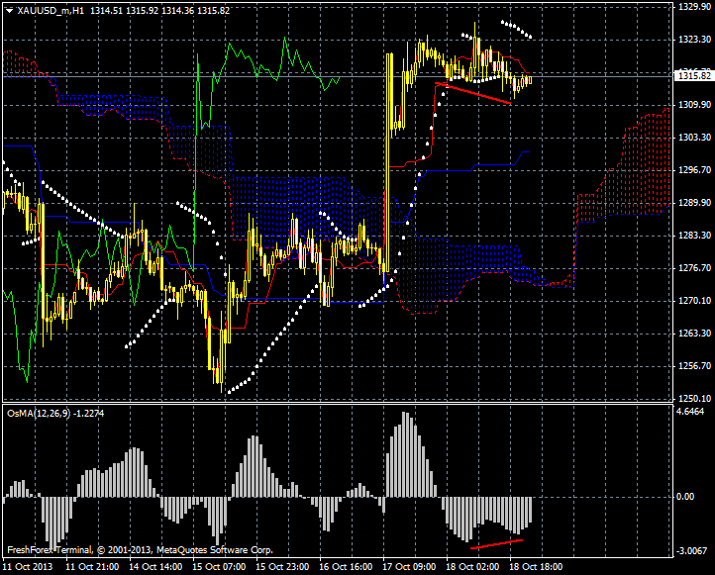This screenshot has height=575, width=715.
Task: Click the 14 Oct 14:00 time label
Action: click(x=156, y=567)
